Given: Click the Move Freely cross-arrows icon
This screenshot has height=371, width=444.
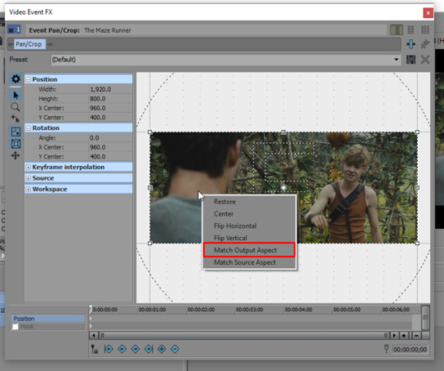Looking at the screenshot, I should click(16, 155).
